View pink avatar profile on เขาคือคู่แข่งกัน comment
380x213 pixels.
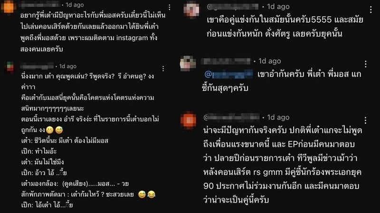(x=191, y=9)
